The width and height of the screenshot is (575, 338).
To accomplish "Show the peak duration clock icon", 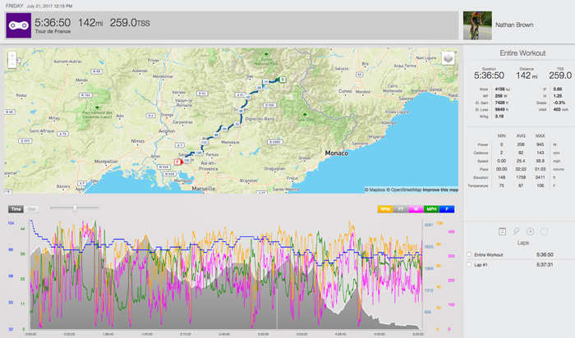I will (531, 231).
